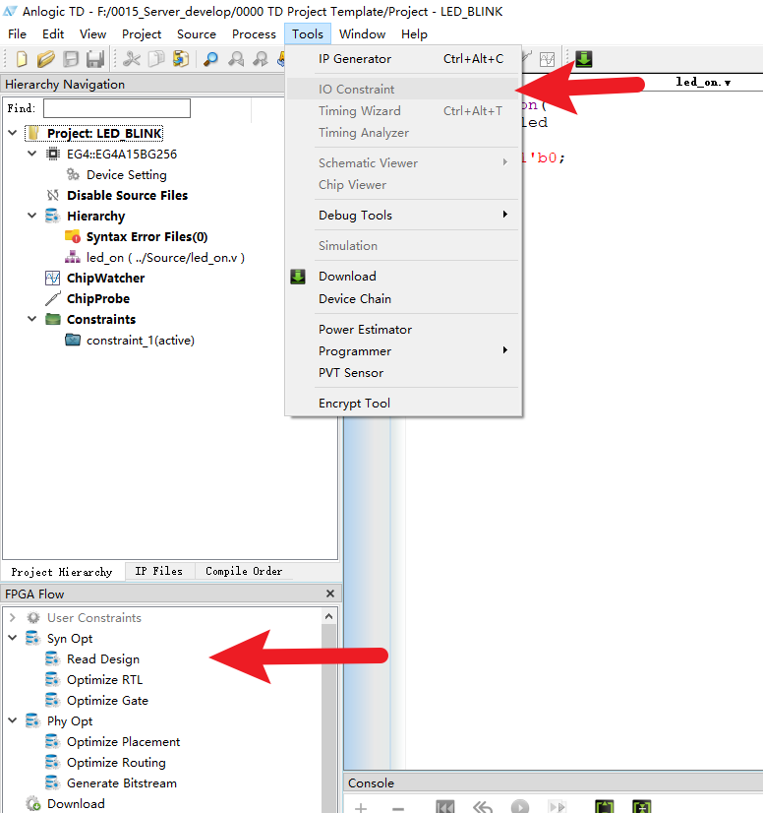This screenshot has width=763, height=813.
Task: Click the Save toolbar icon
Action: coord(71,59)
